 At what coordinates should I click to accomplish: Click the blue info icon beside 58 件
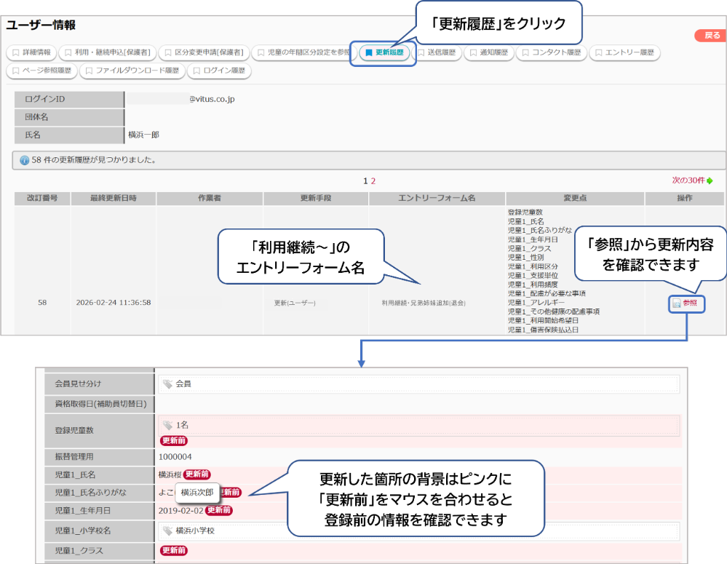[x=24, y=160]
